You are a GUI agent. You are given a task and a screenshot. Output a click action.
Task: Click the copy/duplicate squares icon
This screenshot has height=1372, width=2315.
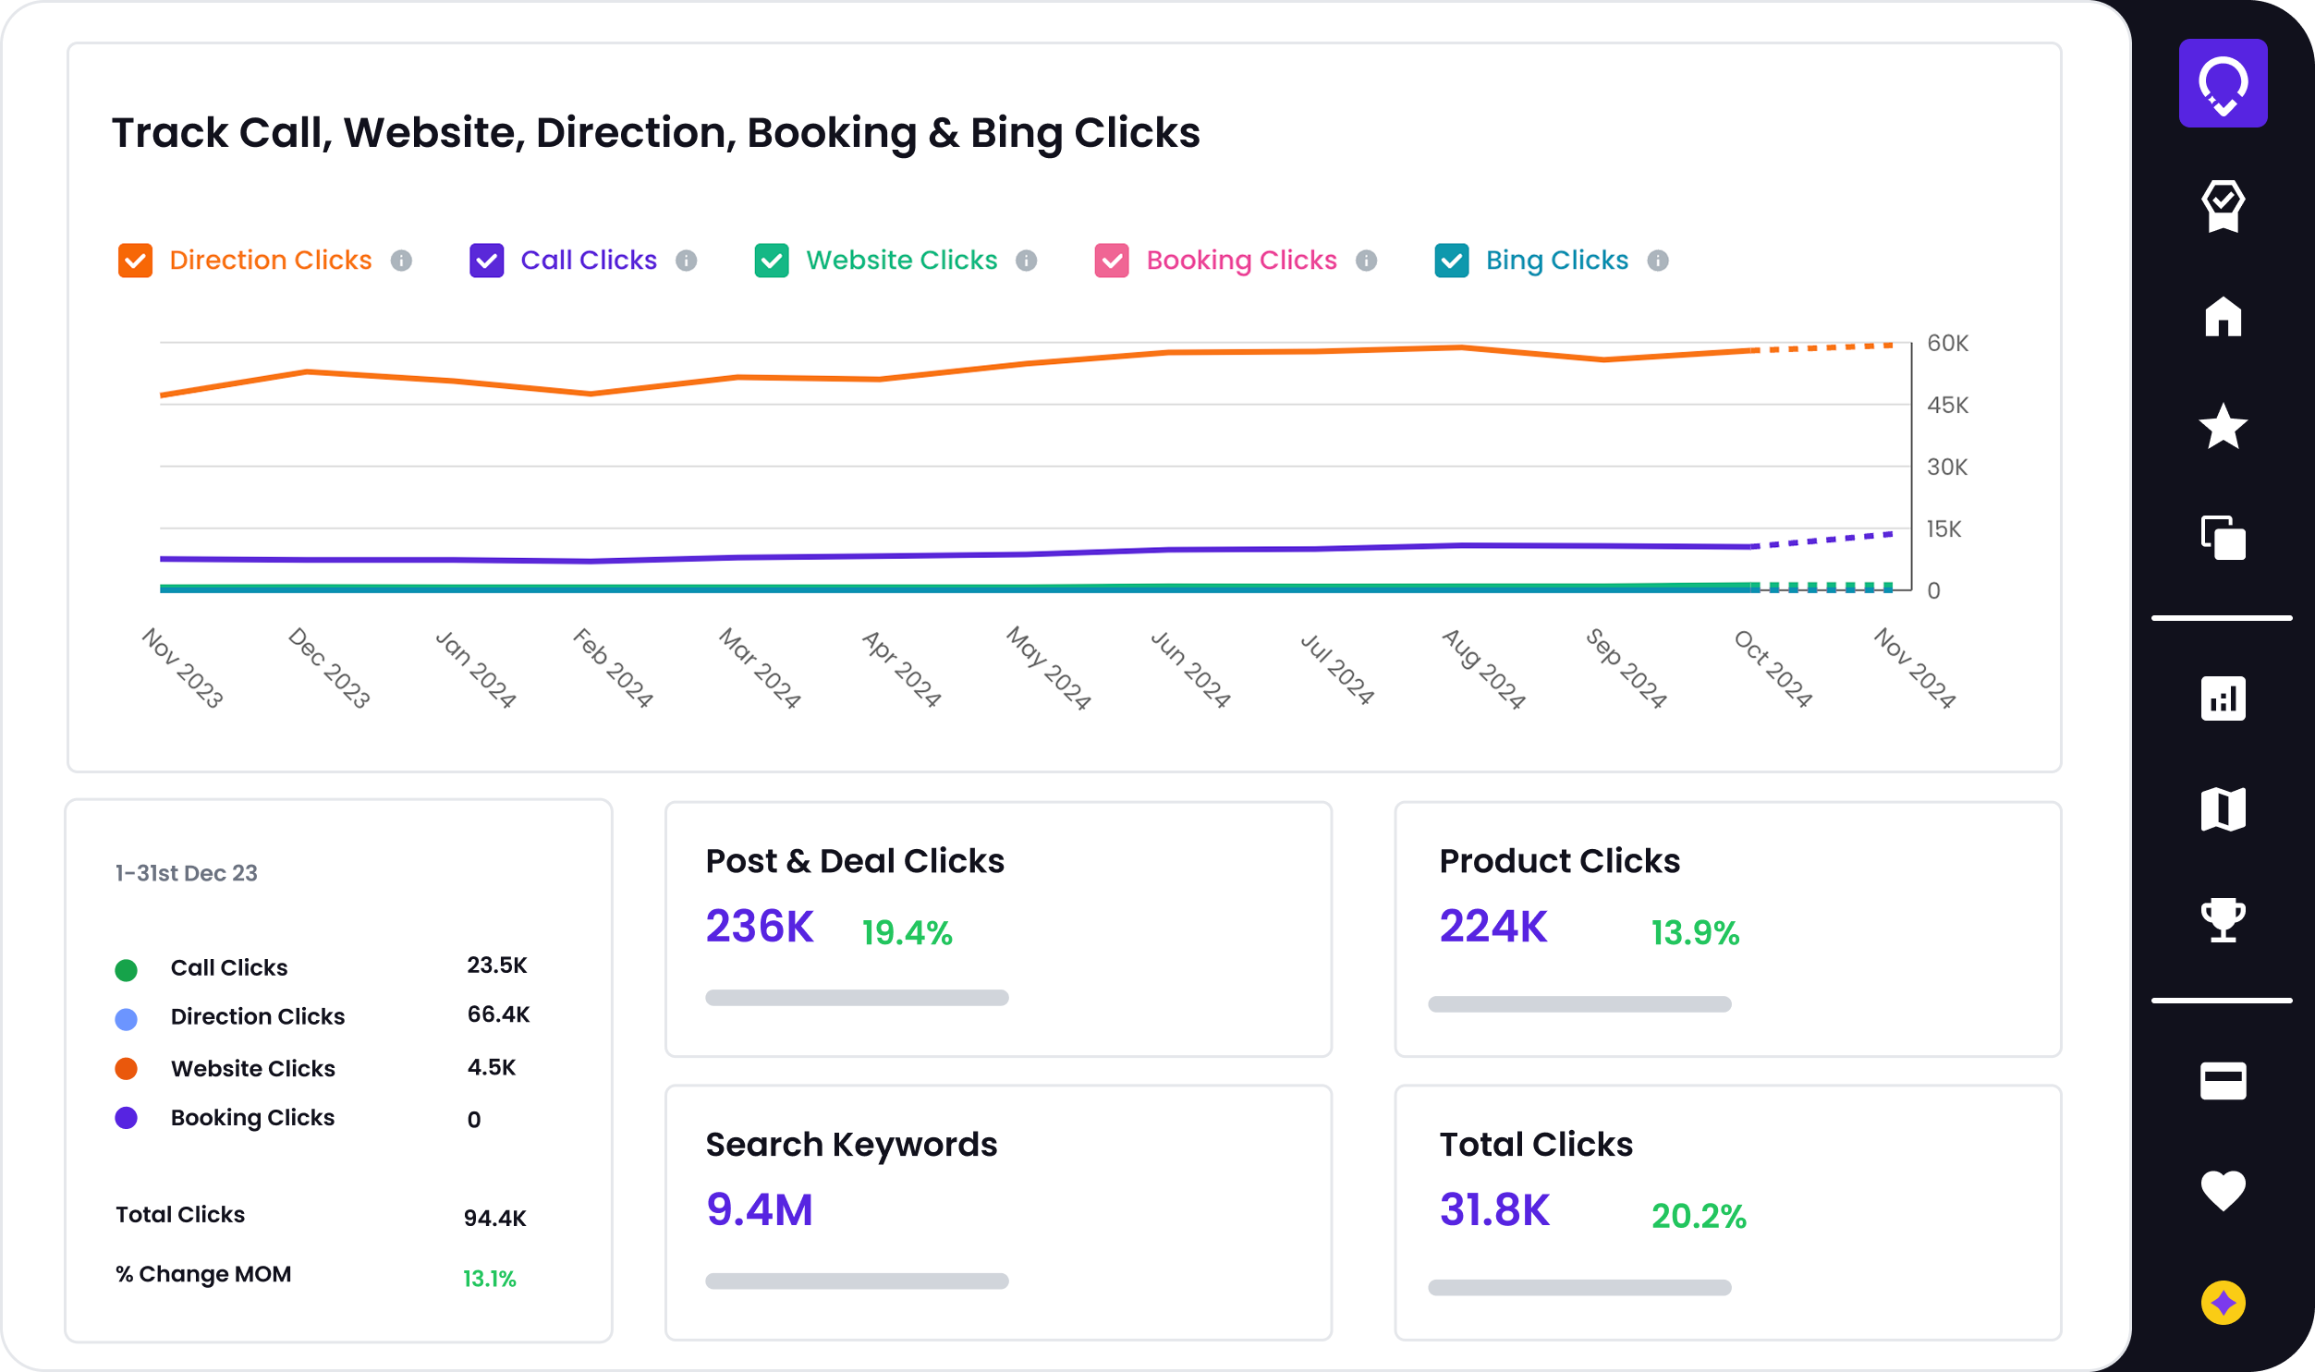click(x=2223, y=537)
